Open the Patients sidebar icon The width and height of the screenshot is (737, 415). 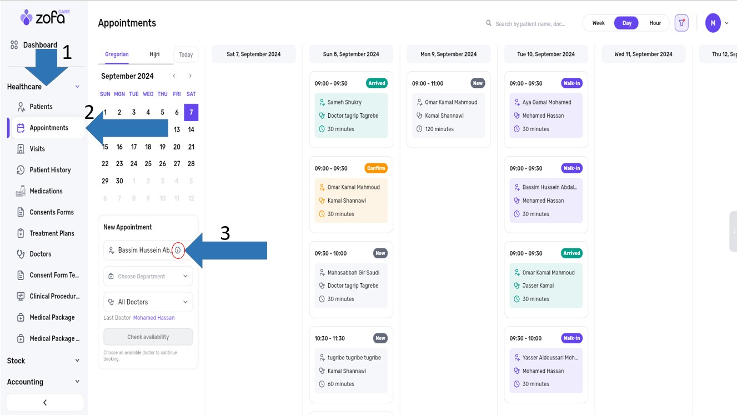pyautogui.click(x=21, y=107)
